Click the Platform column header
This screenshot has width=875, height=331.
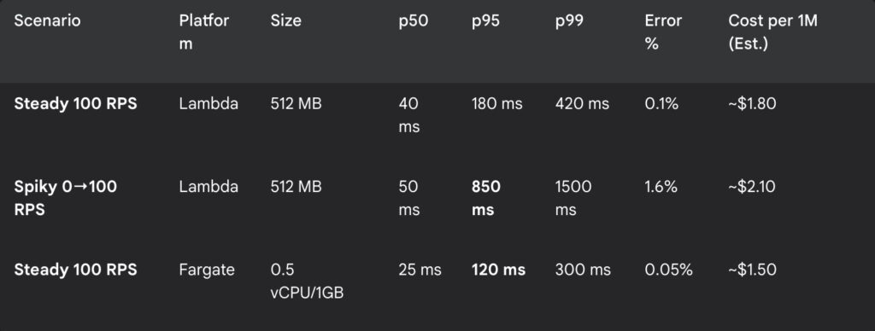(x=204, y=33)
